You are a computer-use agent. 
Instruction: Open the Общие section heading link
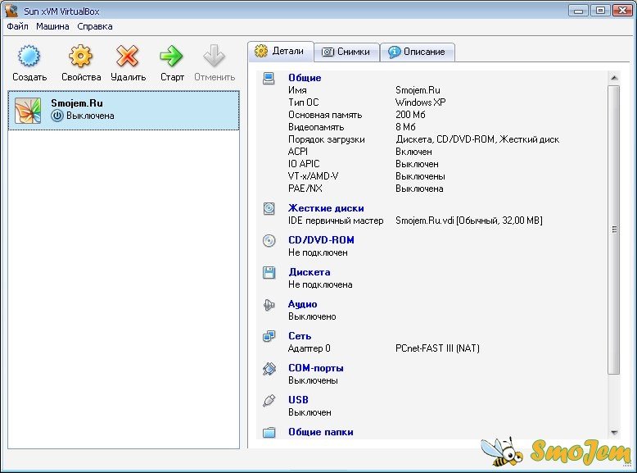click(305, 78)
